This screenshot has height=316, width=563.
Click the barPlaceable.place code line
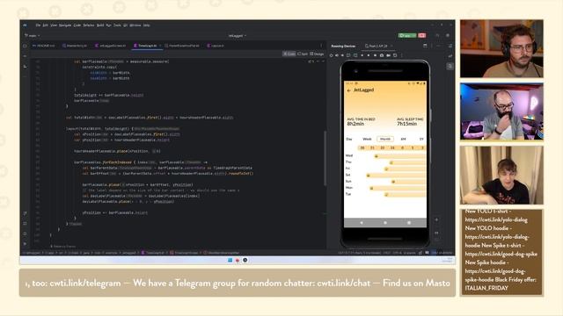pos(138,185)
